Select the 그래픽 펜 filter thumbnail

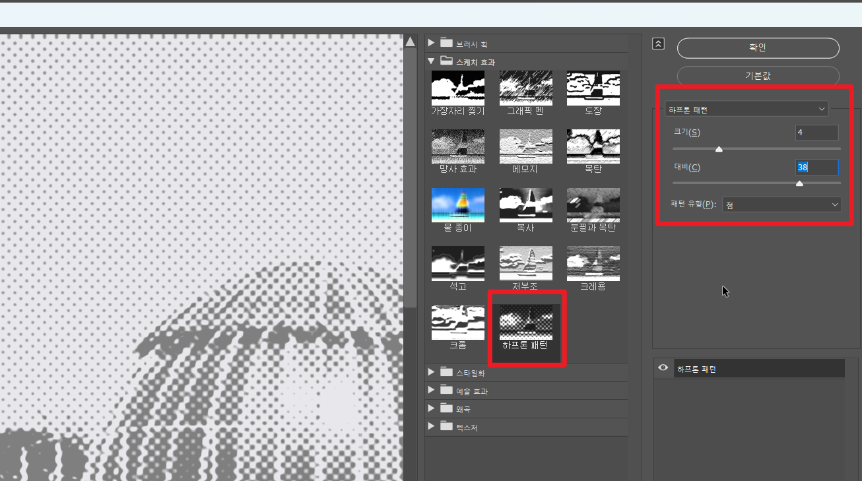(525, 88)
